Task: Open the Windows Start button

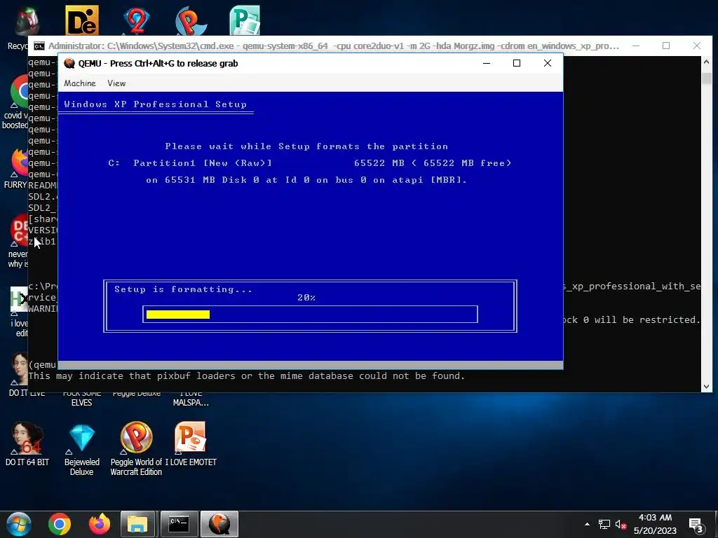Action: point(19,524)
